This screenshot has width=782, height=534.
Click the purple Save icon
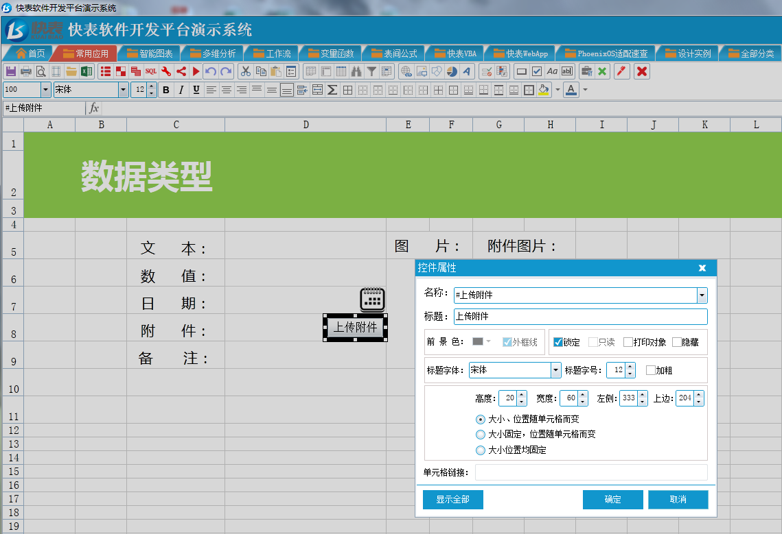(11, 71)
